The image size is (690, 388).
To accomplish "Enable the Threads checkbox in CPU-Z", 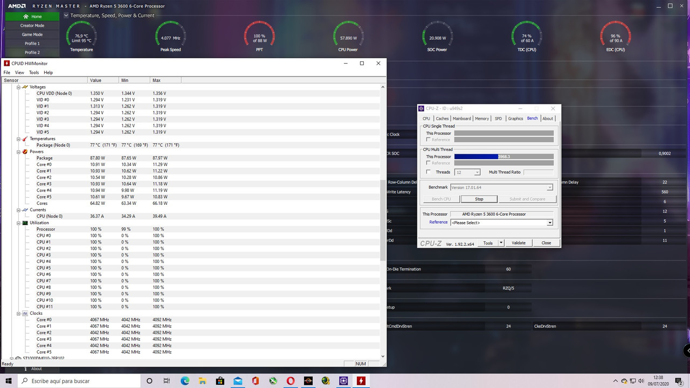I will click(x=429, y=172).
